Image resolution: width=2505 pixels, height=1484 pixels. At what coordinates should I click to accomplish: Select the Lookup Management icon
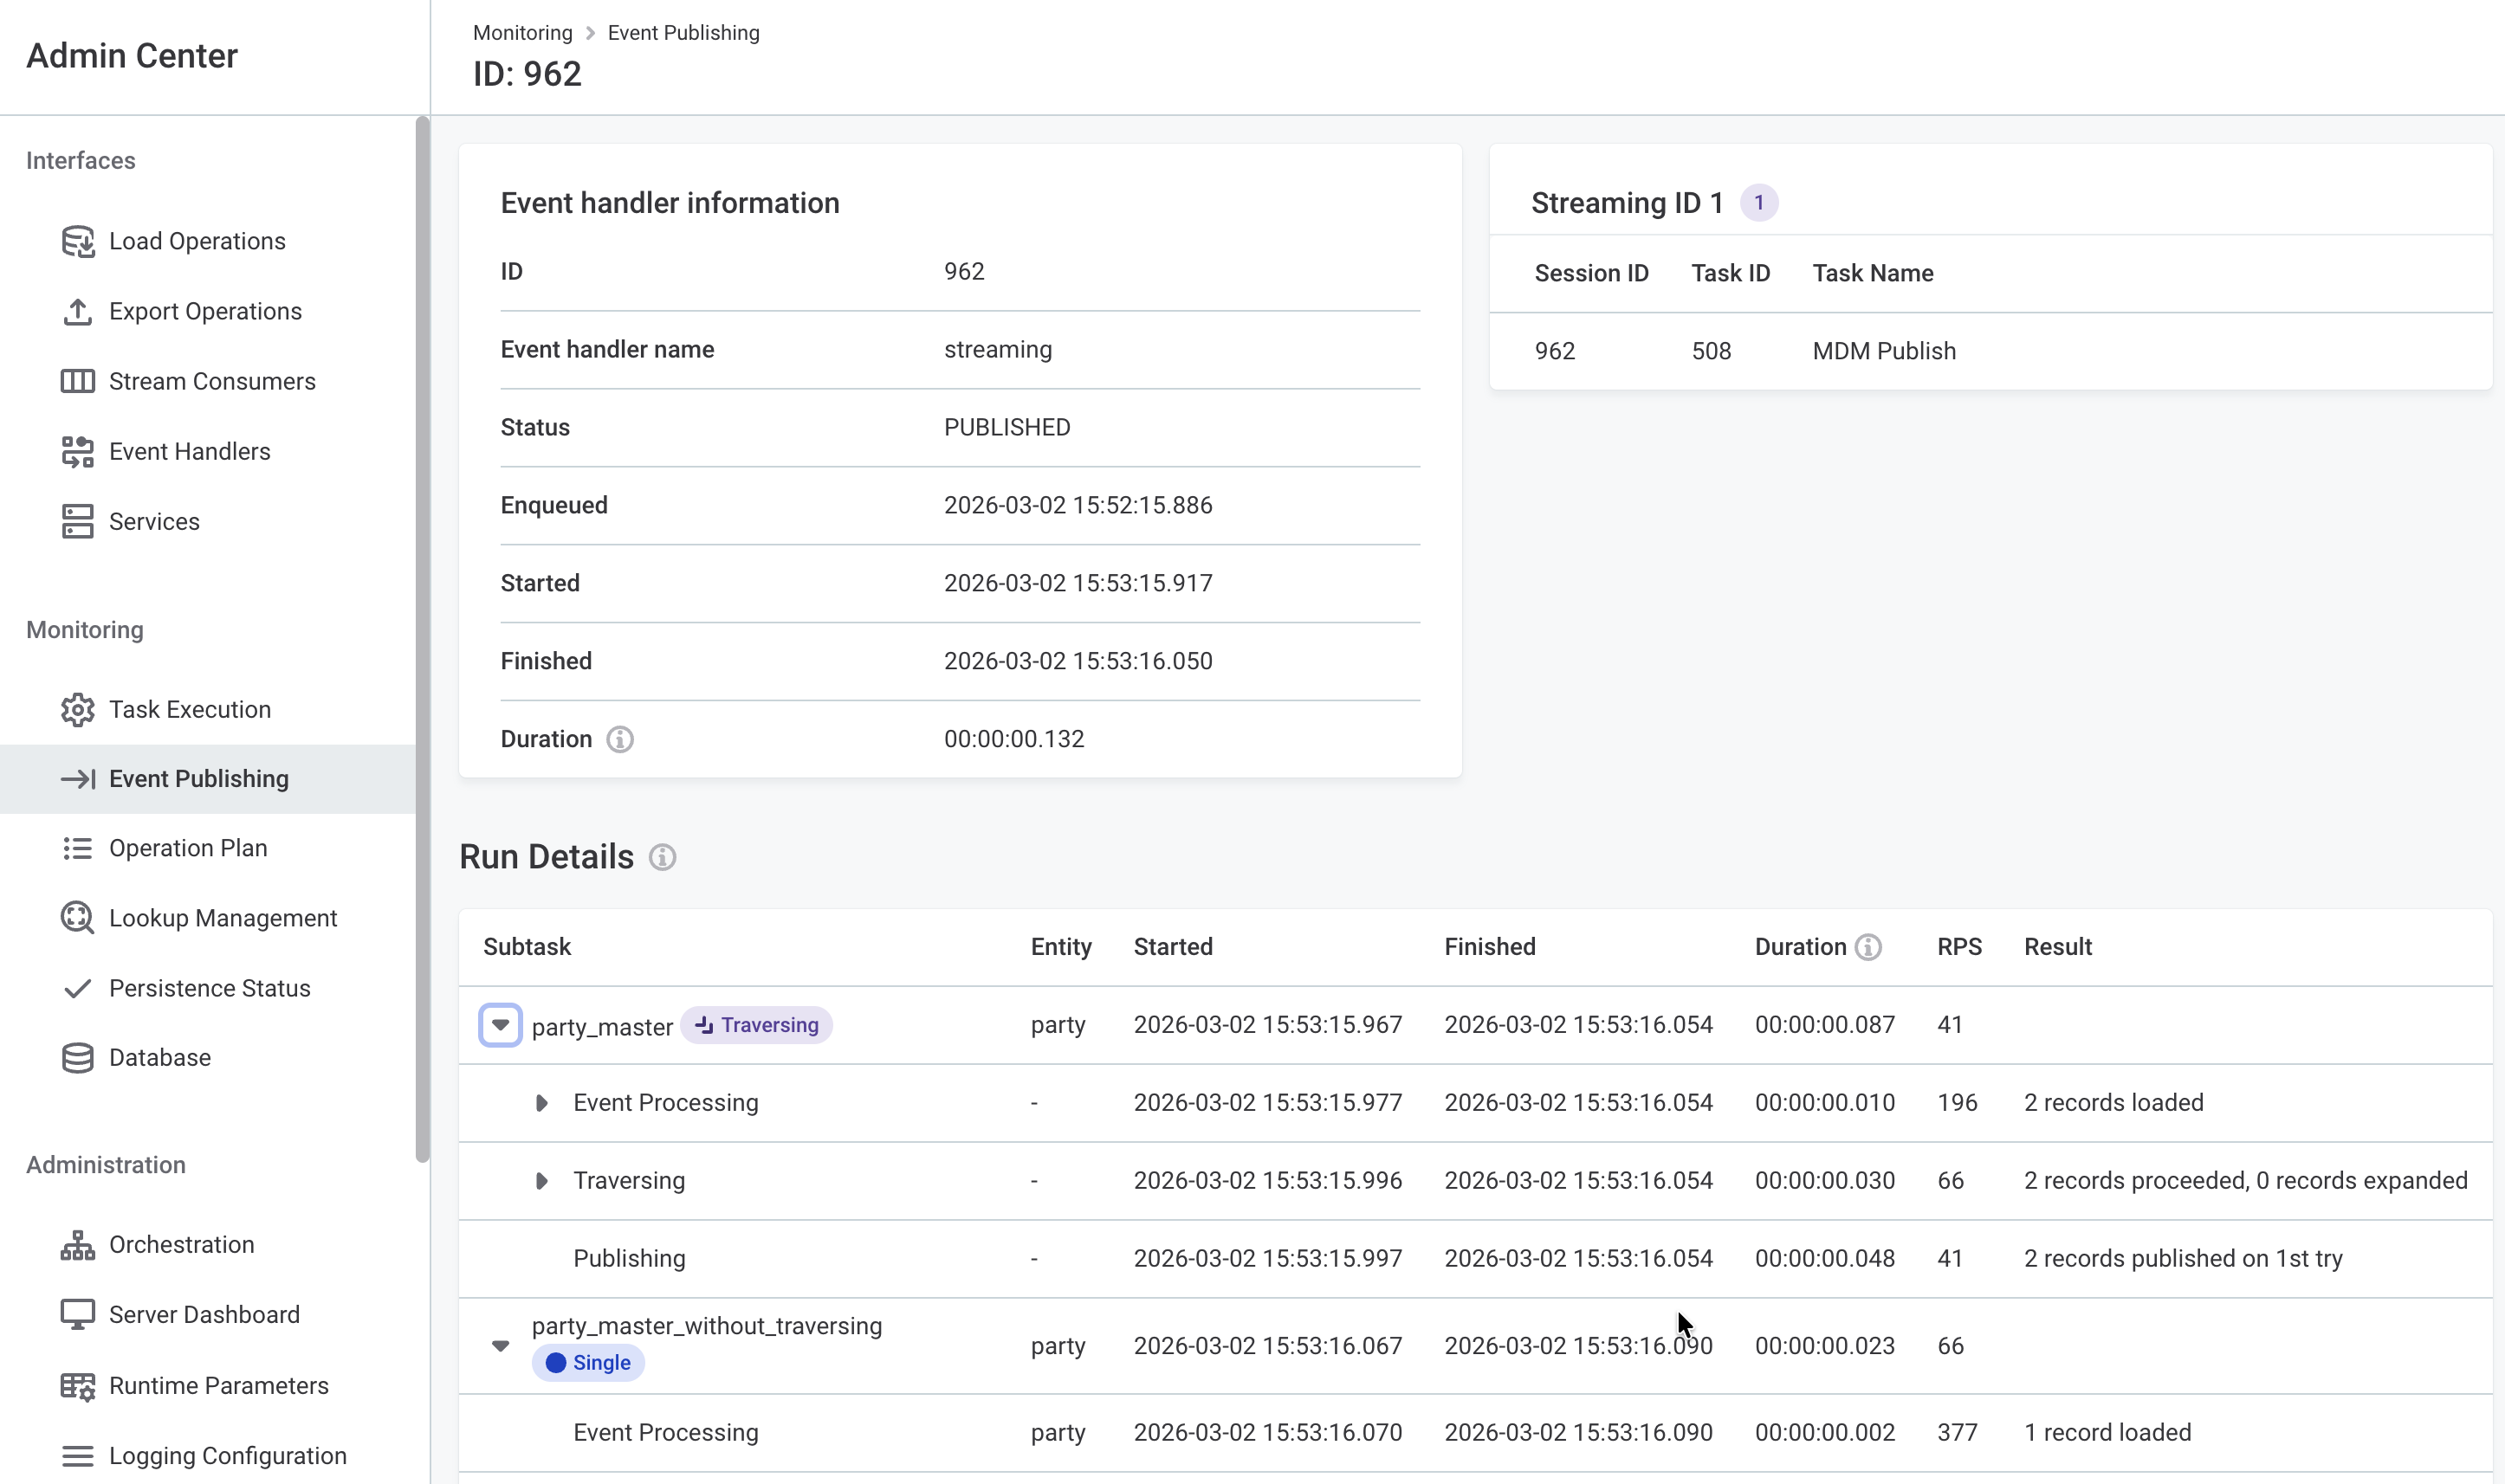[x=78, y=917]
